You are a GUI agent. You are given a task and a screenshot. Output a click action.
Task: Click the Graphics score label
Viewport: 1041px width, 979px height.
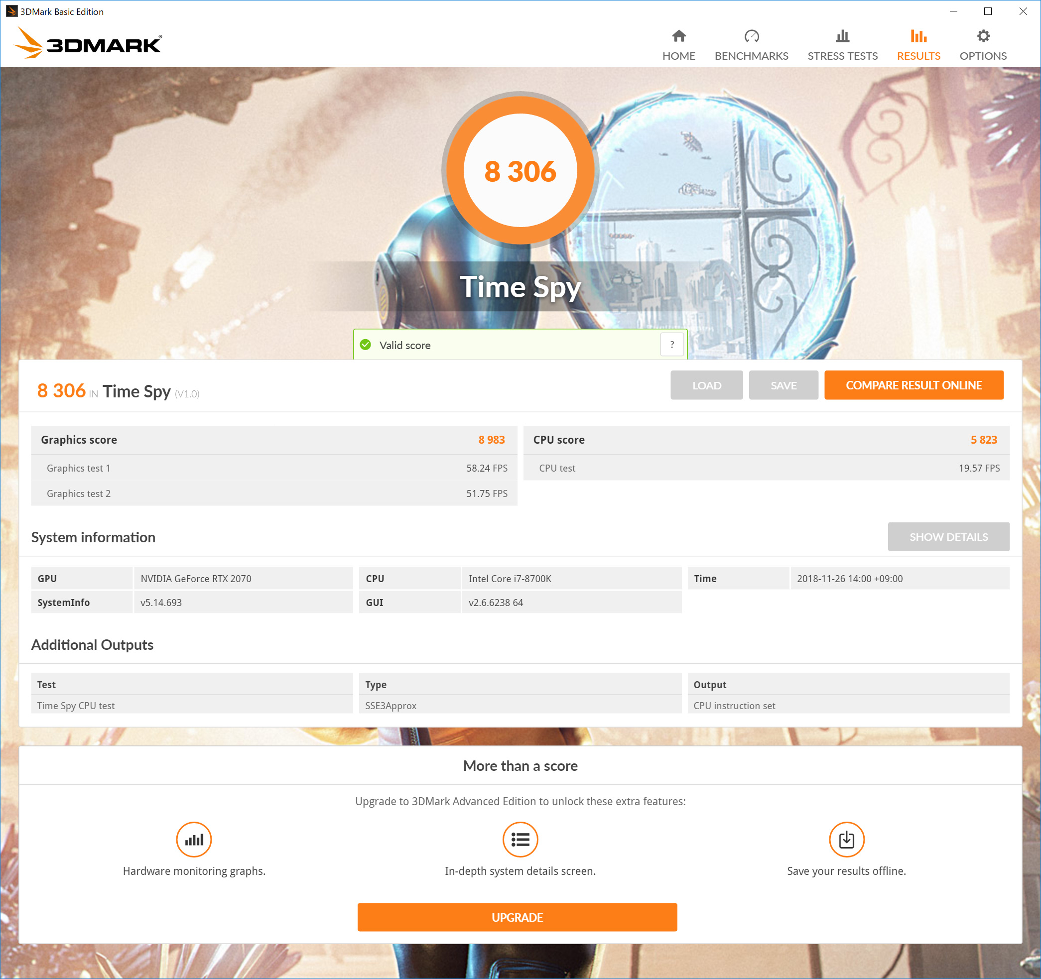coord(79,440)
